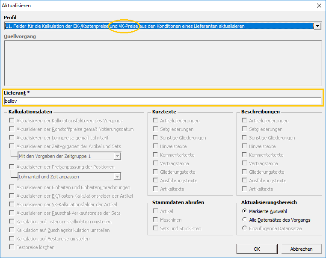Click inside the Quellvorgang list box

[163, 63]
